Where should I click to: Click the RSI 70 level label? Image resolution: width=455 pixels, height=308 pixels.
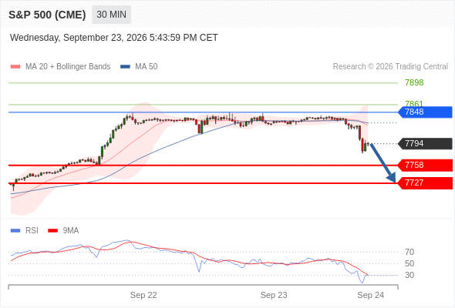click(410, 252)
